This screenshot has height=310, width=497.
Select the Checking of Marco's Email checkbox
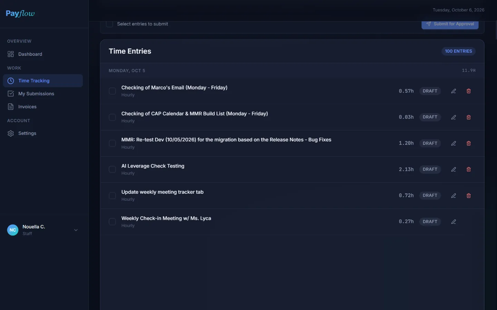tap(112, 91)
